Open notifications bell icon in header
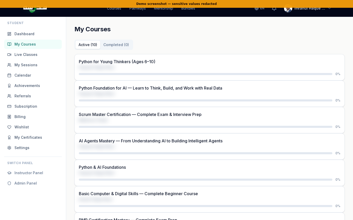This screenshot has width=353, height=220. (x=274, y=8)
